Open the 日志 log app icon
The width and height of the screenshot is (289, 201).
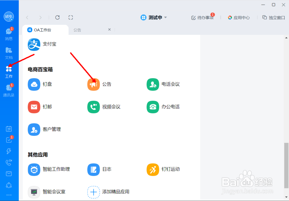click(93, 169)
